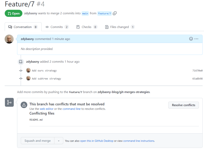Viewport: 204px width, 149px height.
Task: Click zdybasny name in comment header
Action: coord(27,39)
